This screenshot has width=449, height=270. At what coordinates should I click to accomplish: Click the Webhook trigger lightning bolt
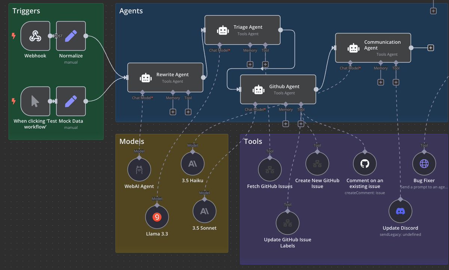(x=14, y=36)
